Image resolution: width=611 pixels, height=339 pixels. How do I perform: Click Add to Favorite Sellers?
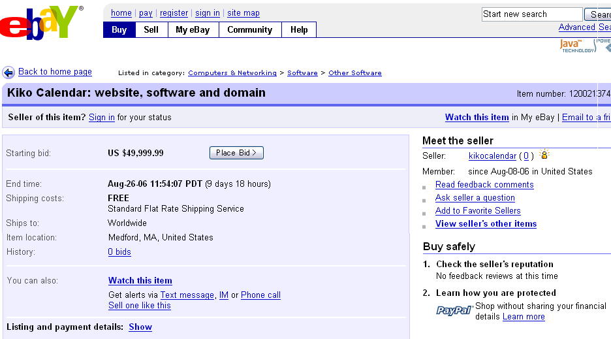(478, 211)
